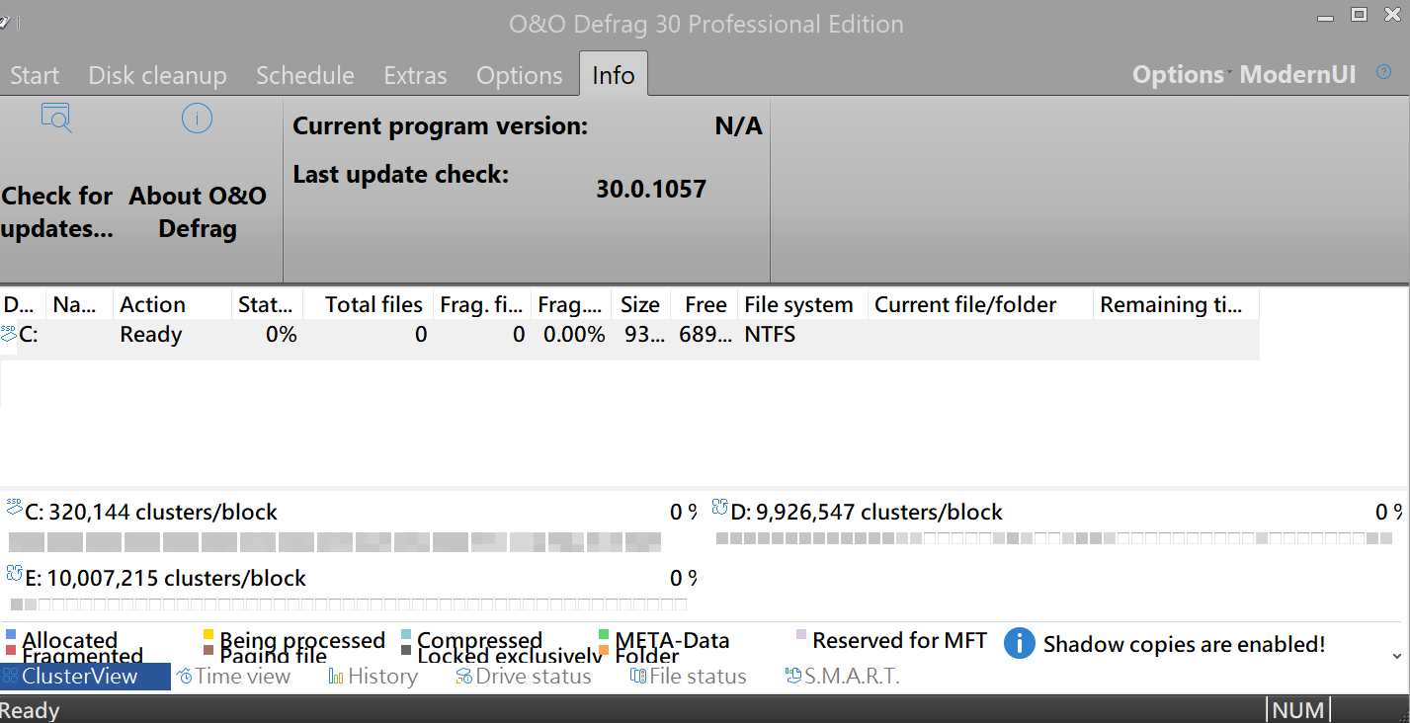
Task: Click the help question mark icon
Action: pos(1383,73)
